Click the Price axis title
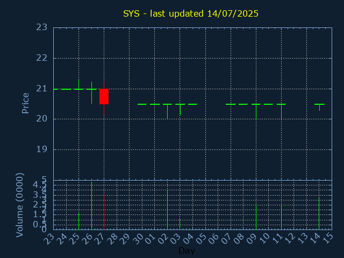Image resolution: width=344 pixels, height=258 pixels. pos(25,103)
